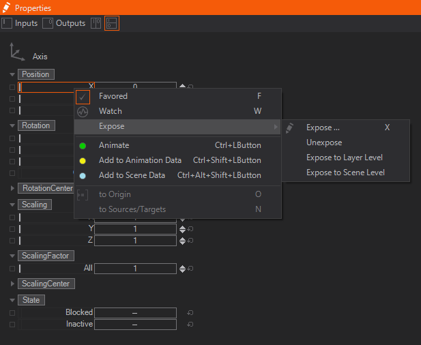Select the side-by-side inputs/outputs view icon

(x=96, y=23)
